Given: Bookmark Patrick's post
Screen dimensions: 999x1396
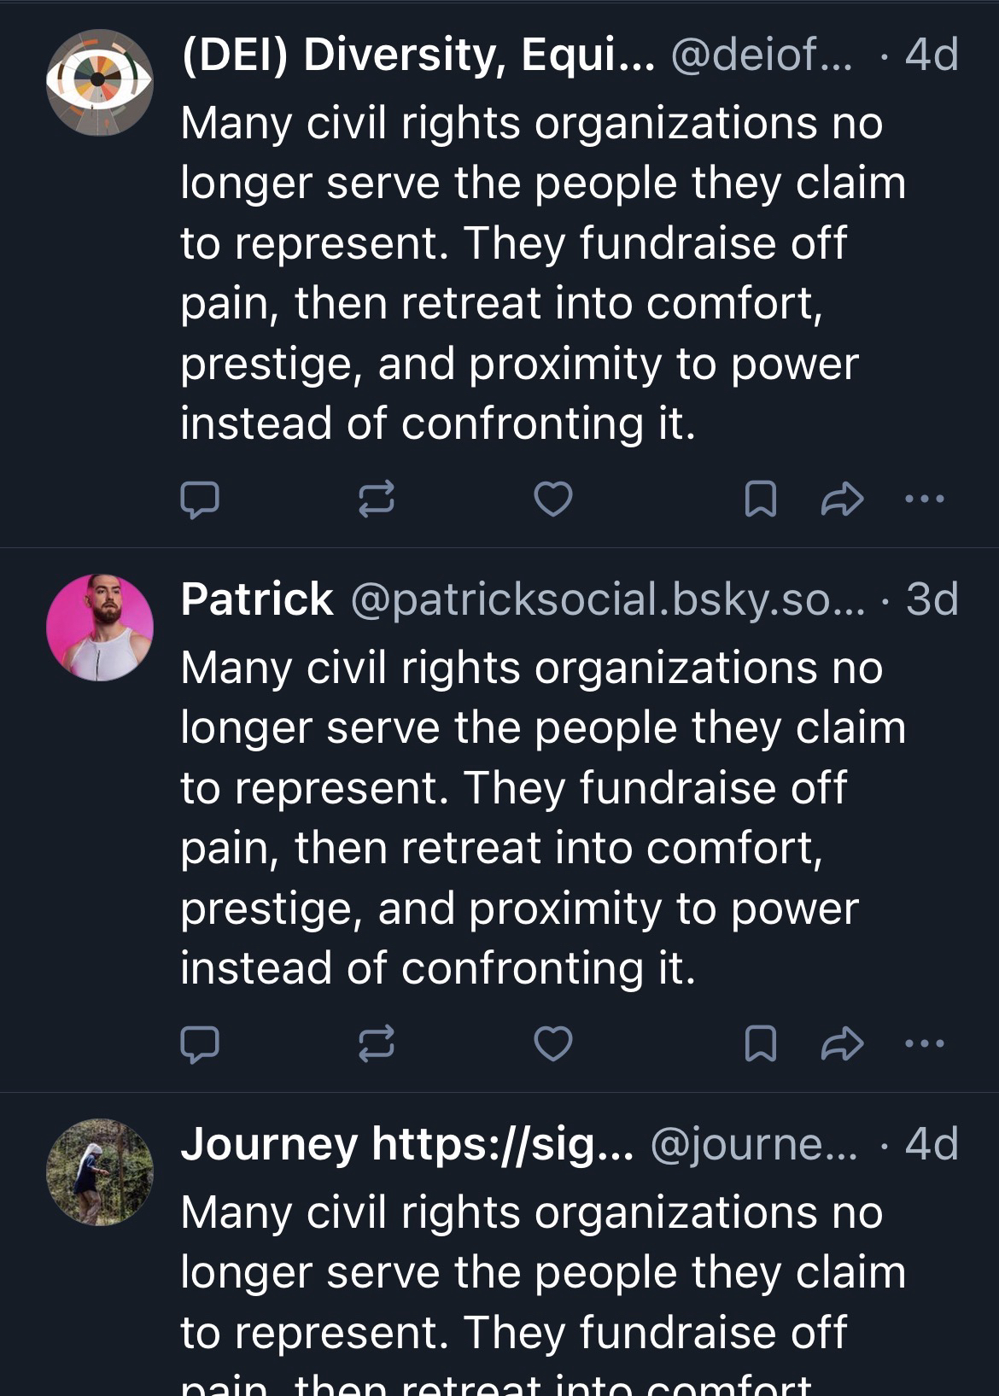Looking at the screenshot, I should (x=760, y=1043).
